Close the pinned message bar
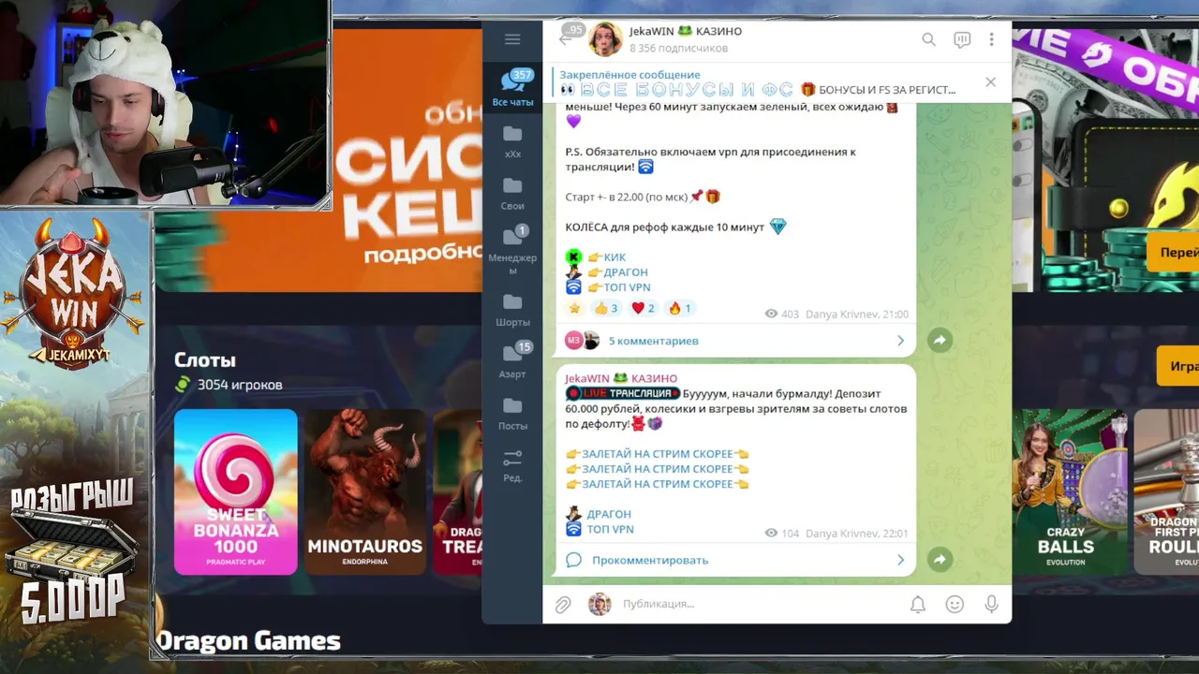The image size is (1199, 674). coord(990,82)
